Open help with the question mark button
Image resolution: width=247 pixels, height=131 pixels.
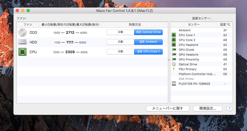(x=229, y=108)
